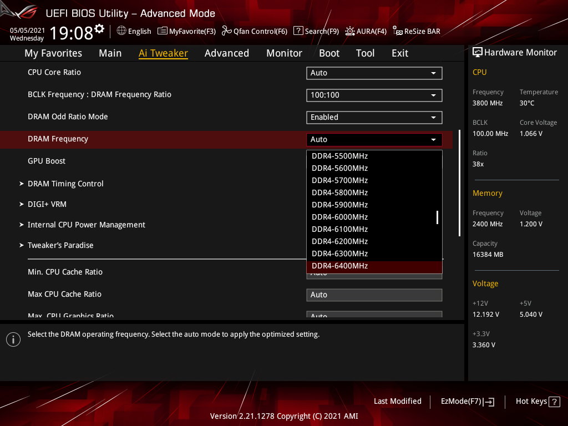Open the CPU Core Ratio dropdown
The image size is (568, 426).
click(374, 73)
